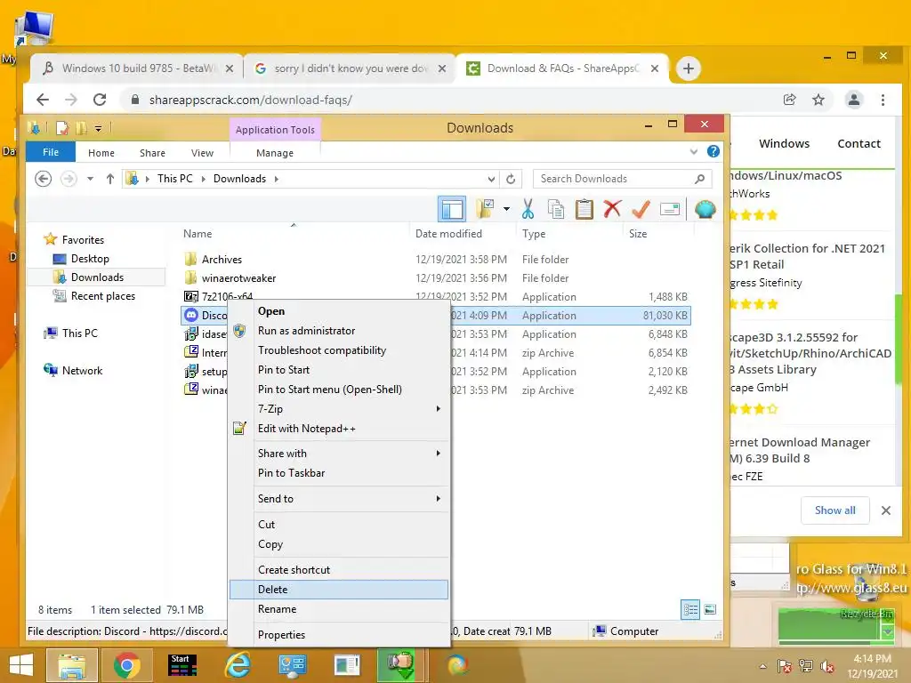Select Edit with Notepad++ menu entry
The width and height of the screenshot is (911, 683).
[x=339, y=429]
